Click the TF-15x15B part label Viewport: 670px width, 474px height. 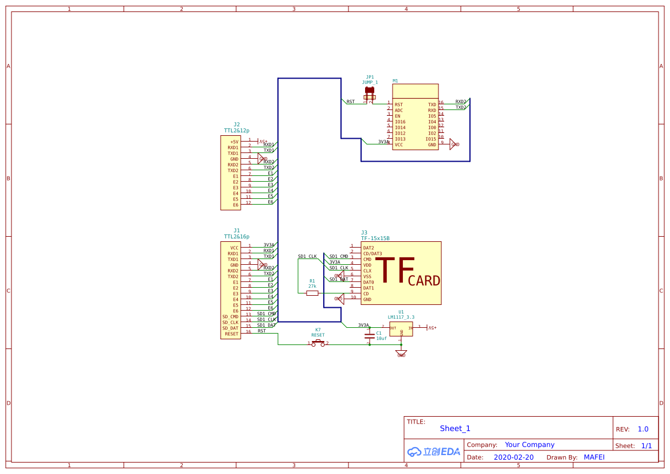[375, 238]
